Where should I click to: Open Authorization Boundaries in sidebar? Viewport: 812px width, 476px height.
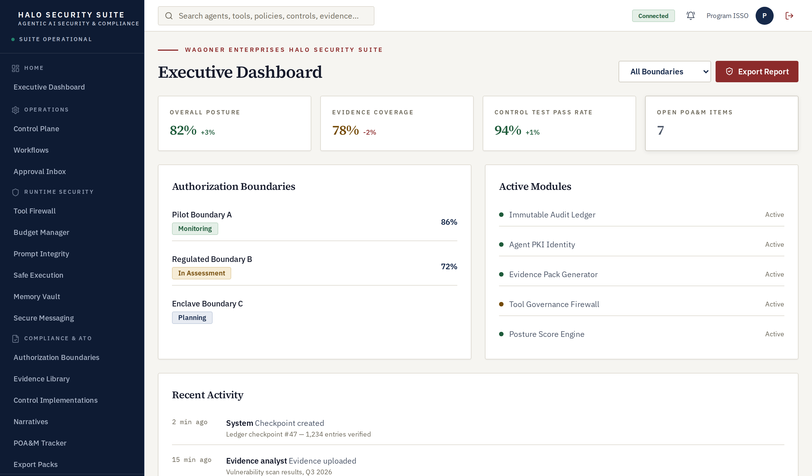(56, 357)
